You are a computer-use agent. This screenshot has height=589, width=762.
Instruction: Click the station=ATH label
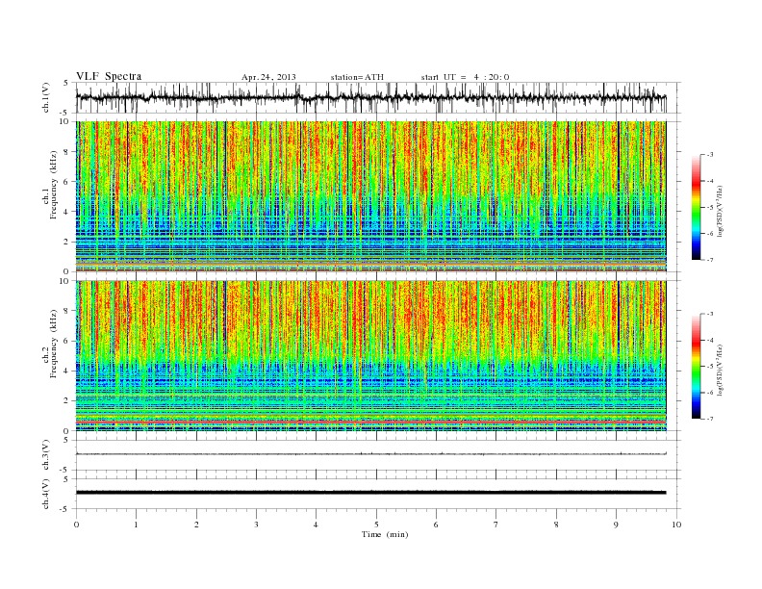click(357, 77)
